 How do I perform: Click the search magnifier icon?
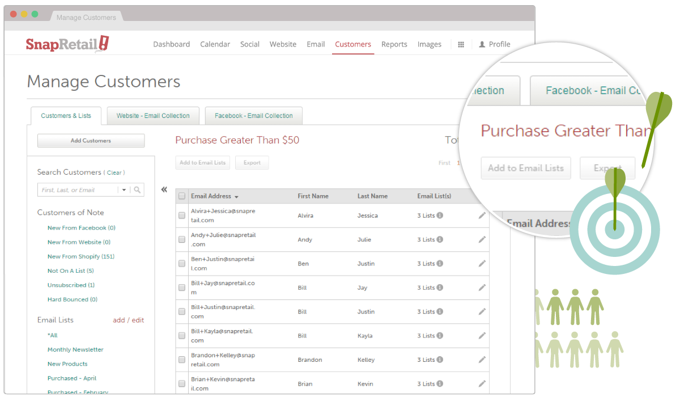138,190
